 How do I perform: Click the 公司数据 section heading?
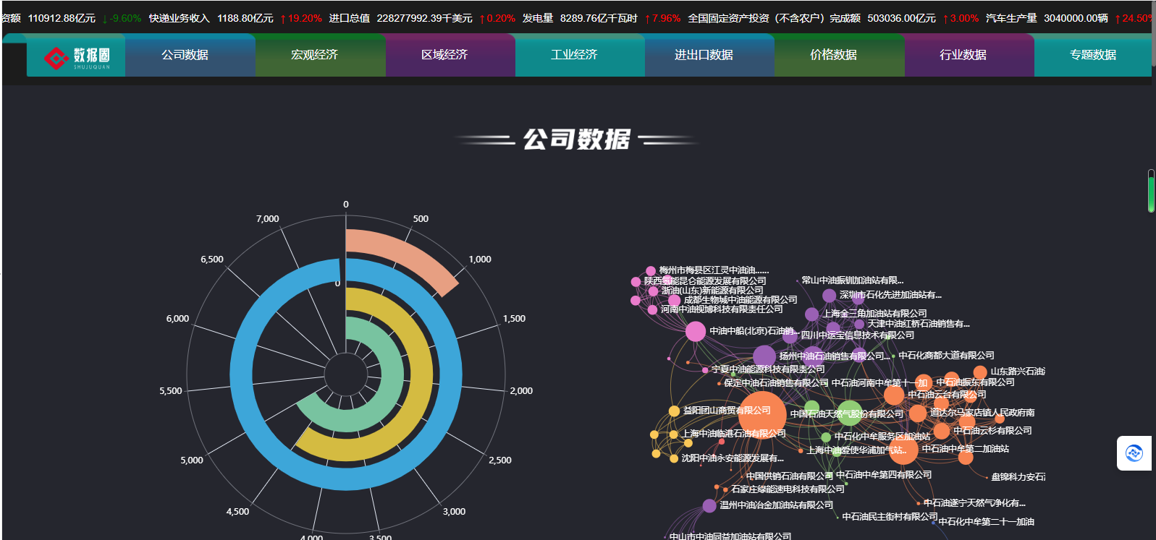click(x=577, y=140)
